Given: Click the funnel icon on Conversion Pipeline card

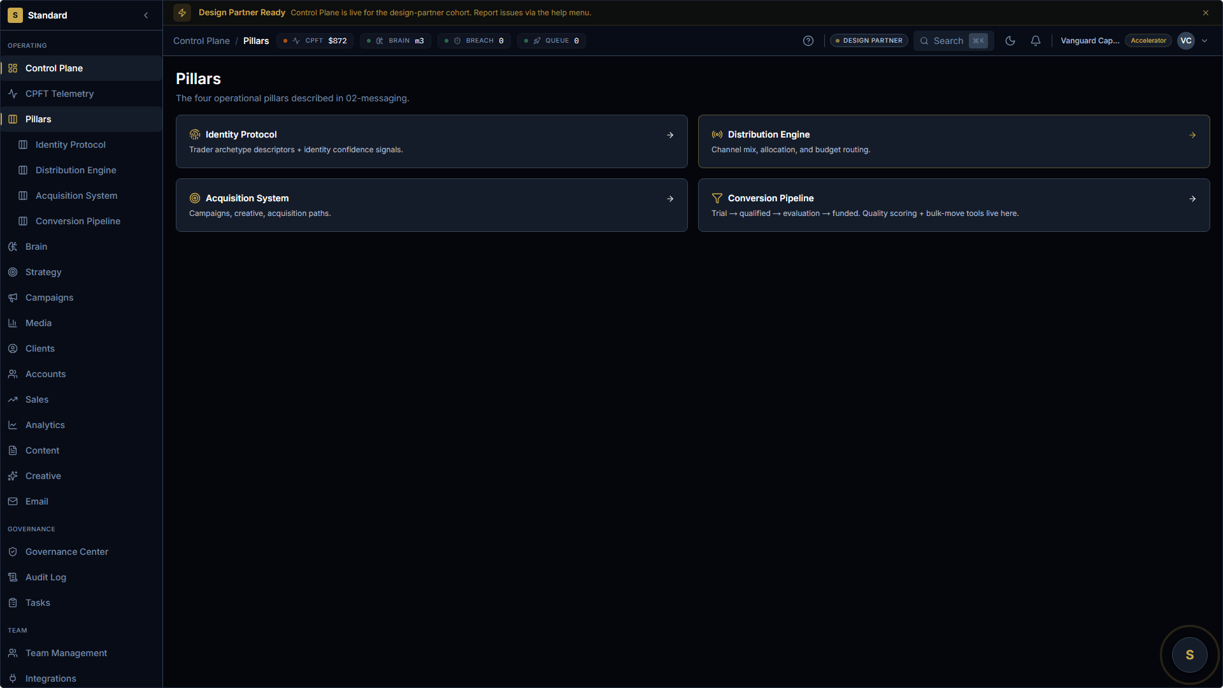Looking at the screenshot, I should [717, 198].
